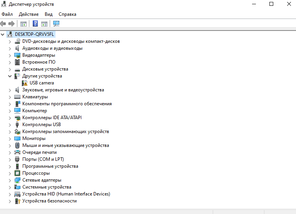The image size is (296, 214).
Task: Select Мыши и иные указывающие устройства label
Action: click(x=66, y=145)
